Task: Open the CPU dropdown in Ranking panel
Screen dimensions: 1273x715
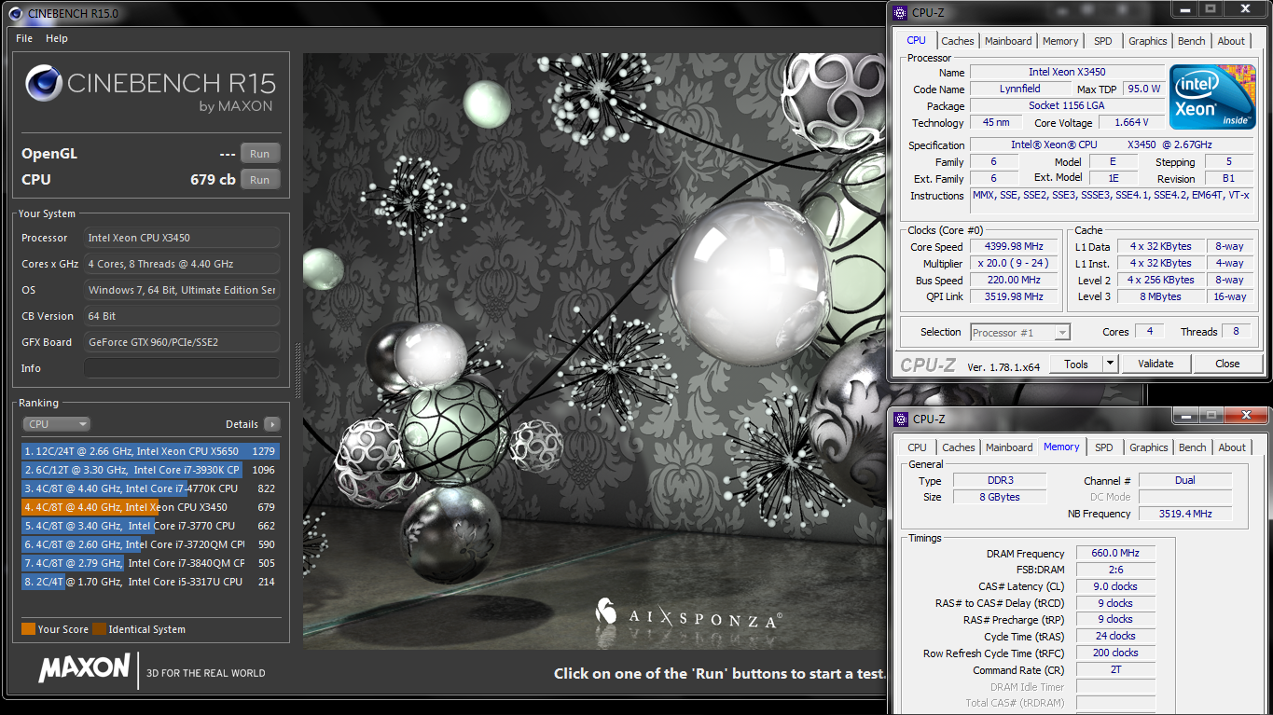Action: (x=56, y=424)
